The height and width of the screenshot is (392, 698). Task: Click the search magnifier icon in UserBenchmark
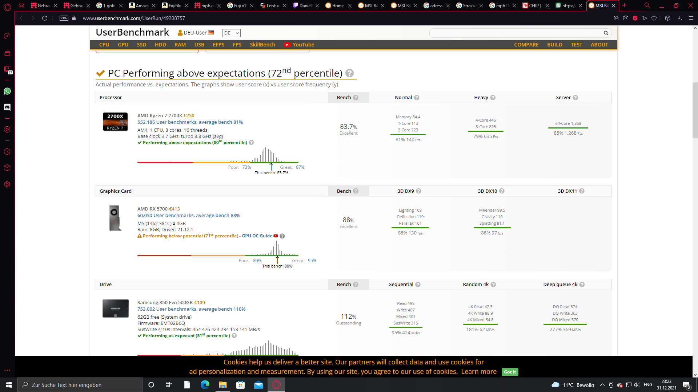point(606,33)
